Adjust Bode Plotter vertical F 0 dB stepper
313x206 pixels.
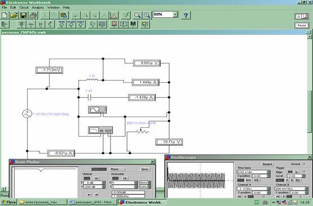point(104,182)
